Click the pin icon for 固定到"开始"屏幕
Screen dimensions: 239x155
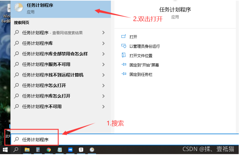point(124,65)
